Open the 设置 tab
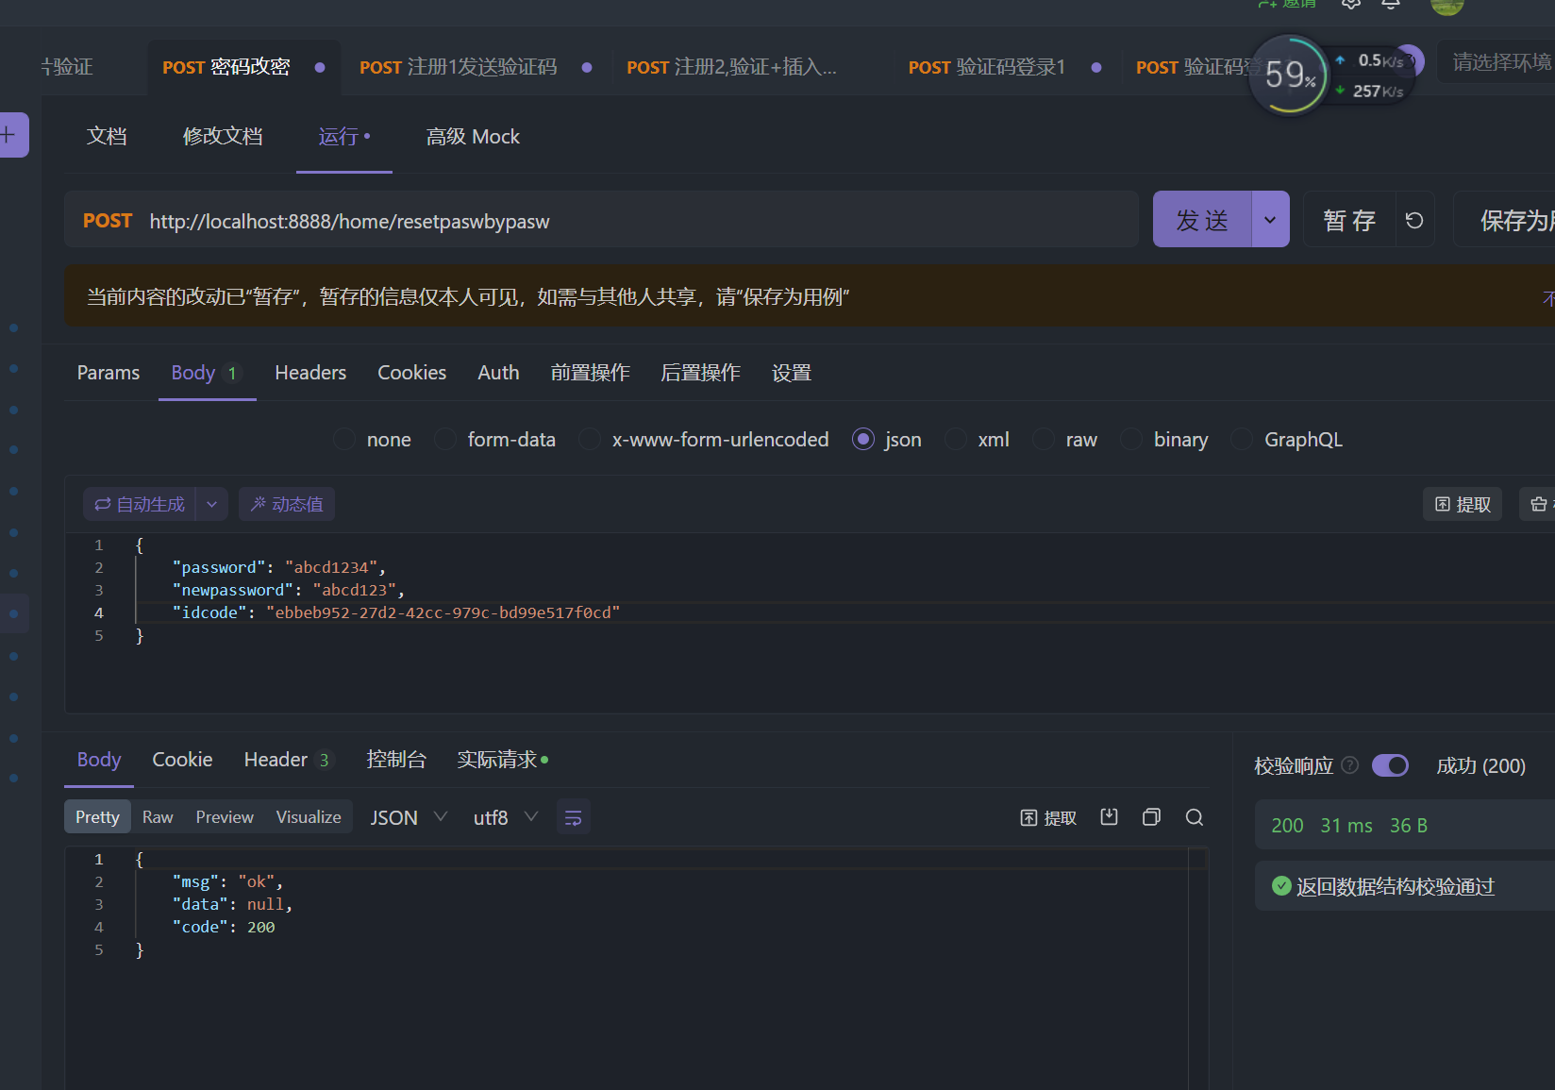 pyautogui.click(x=792, y=373)
